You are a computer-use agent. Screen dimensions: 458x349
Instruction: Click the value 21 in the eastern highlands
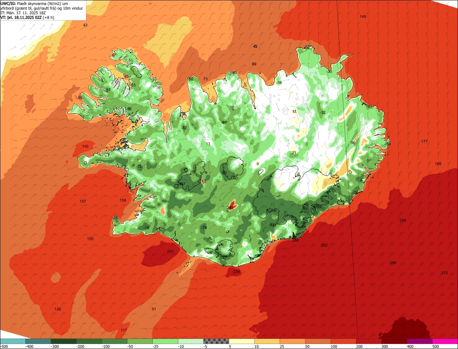pyautogui.click(x=294, y=153)
